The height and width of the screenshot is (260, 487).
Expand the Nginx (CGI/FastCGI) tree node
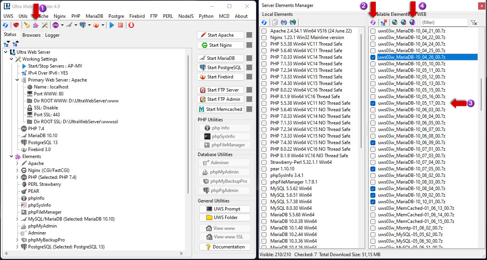click(17, 170)
